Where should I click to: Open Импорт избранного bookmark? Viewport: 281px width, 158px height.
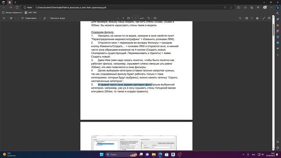pyautogui.click(x=12, y=13)
